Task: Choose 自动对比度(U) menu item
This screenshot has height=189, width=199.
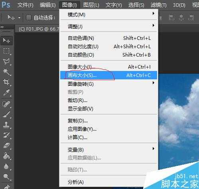Action: tap(109, 47)
